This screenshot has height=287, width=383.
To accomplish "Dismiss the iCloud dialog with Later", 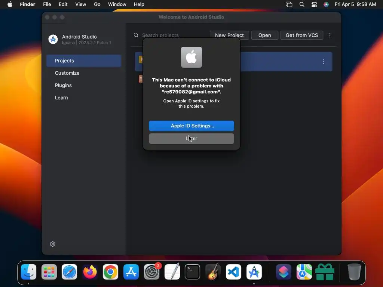I will pos(191,138).
